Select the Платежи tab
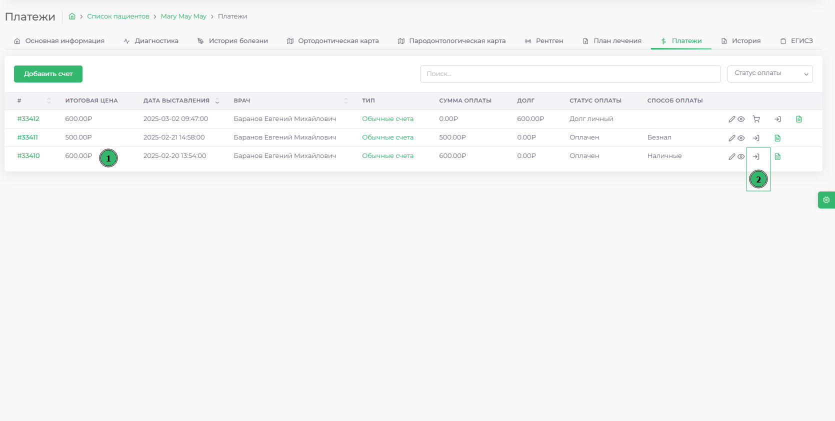The height and width of the screenshot is (421, 835). click(x=681, y=41)
